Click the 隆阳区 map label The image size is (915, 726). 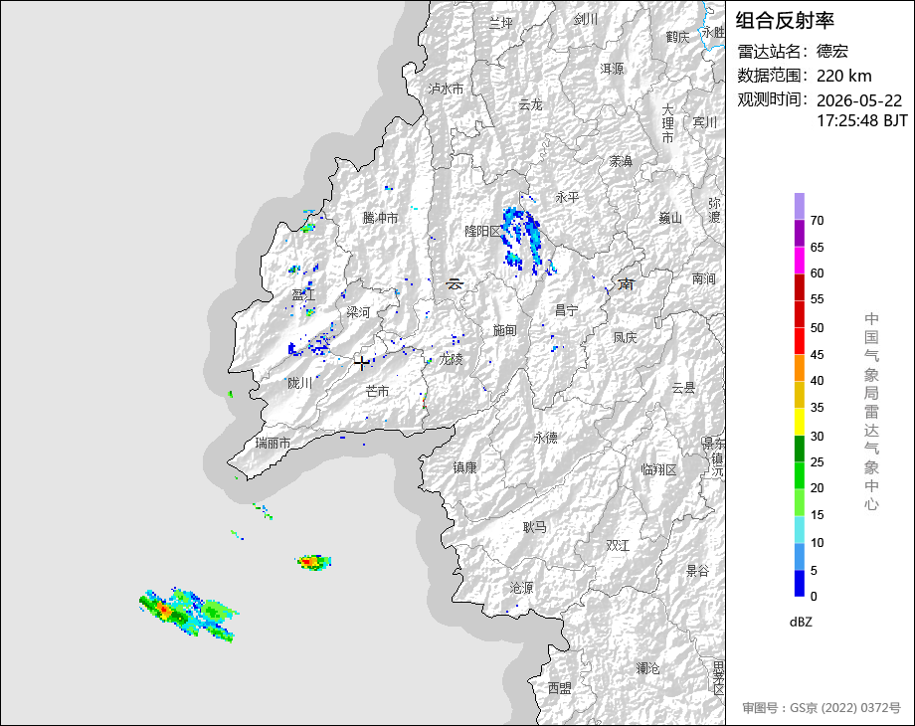(x=482, y=231)
